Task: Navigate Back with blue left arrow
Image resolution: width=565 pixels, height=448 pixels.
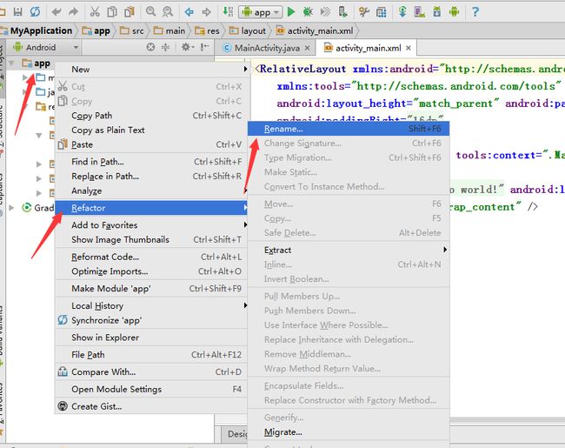Action: pyautogui.click(x=189, y=12)
